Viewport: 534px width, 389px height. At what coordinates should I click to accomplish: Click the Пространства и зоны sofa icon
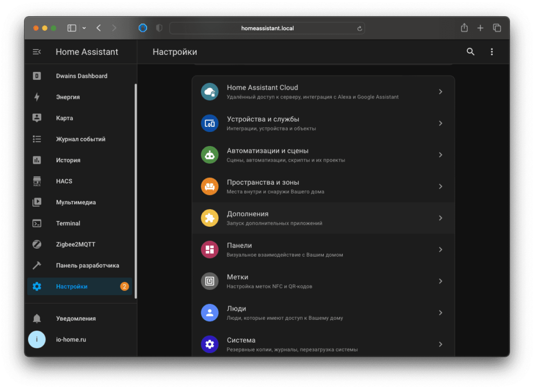click(x=210, y=186)
